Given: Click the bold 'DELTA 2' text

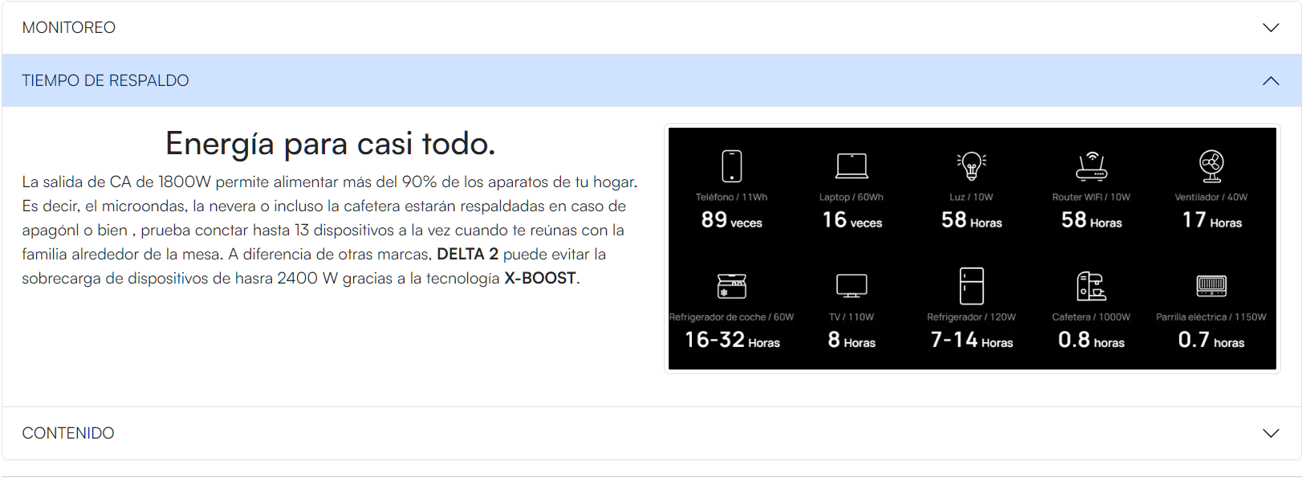Looking at the screenshot, I should (x=467, y=254).
